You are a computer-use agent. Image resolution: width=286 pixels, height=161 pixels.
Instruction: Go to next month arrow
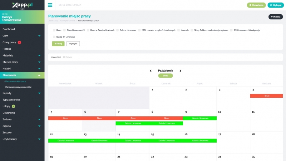click(181, 71)
